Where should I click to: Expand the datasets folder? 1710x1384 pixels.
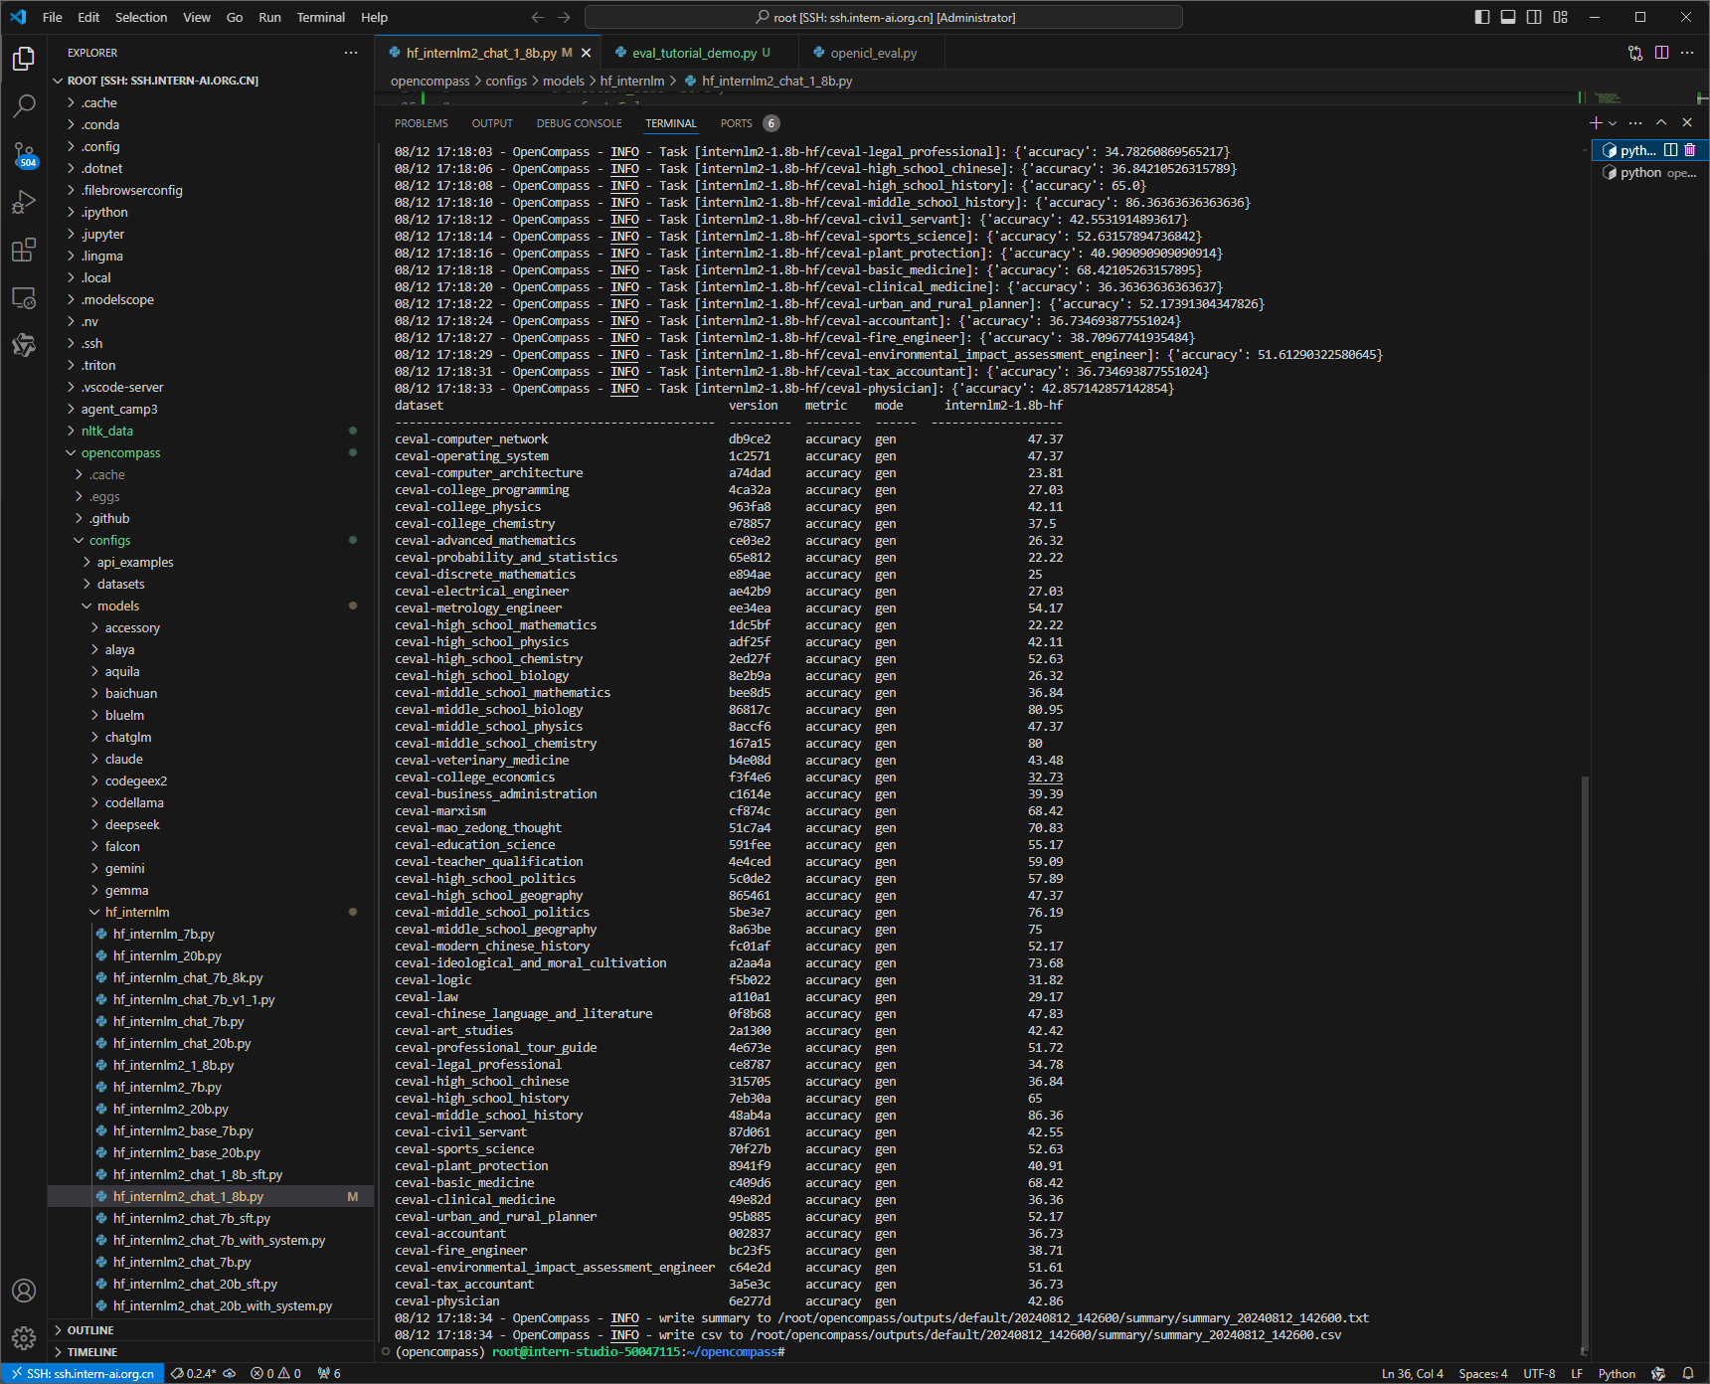pos(211,584)
